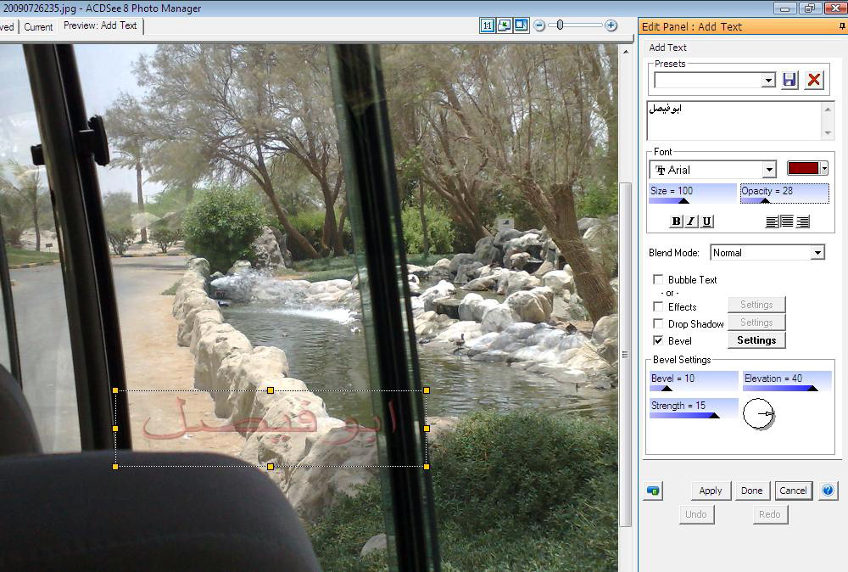This screenshot has height=572, width=848.
Task: Click inside the Arabic text input box
Action: pyautogui.click(x=734, y=121)
